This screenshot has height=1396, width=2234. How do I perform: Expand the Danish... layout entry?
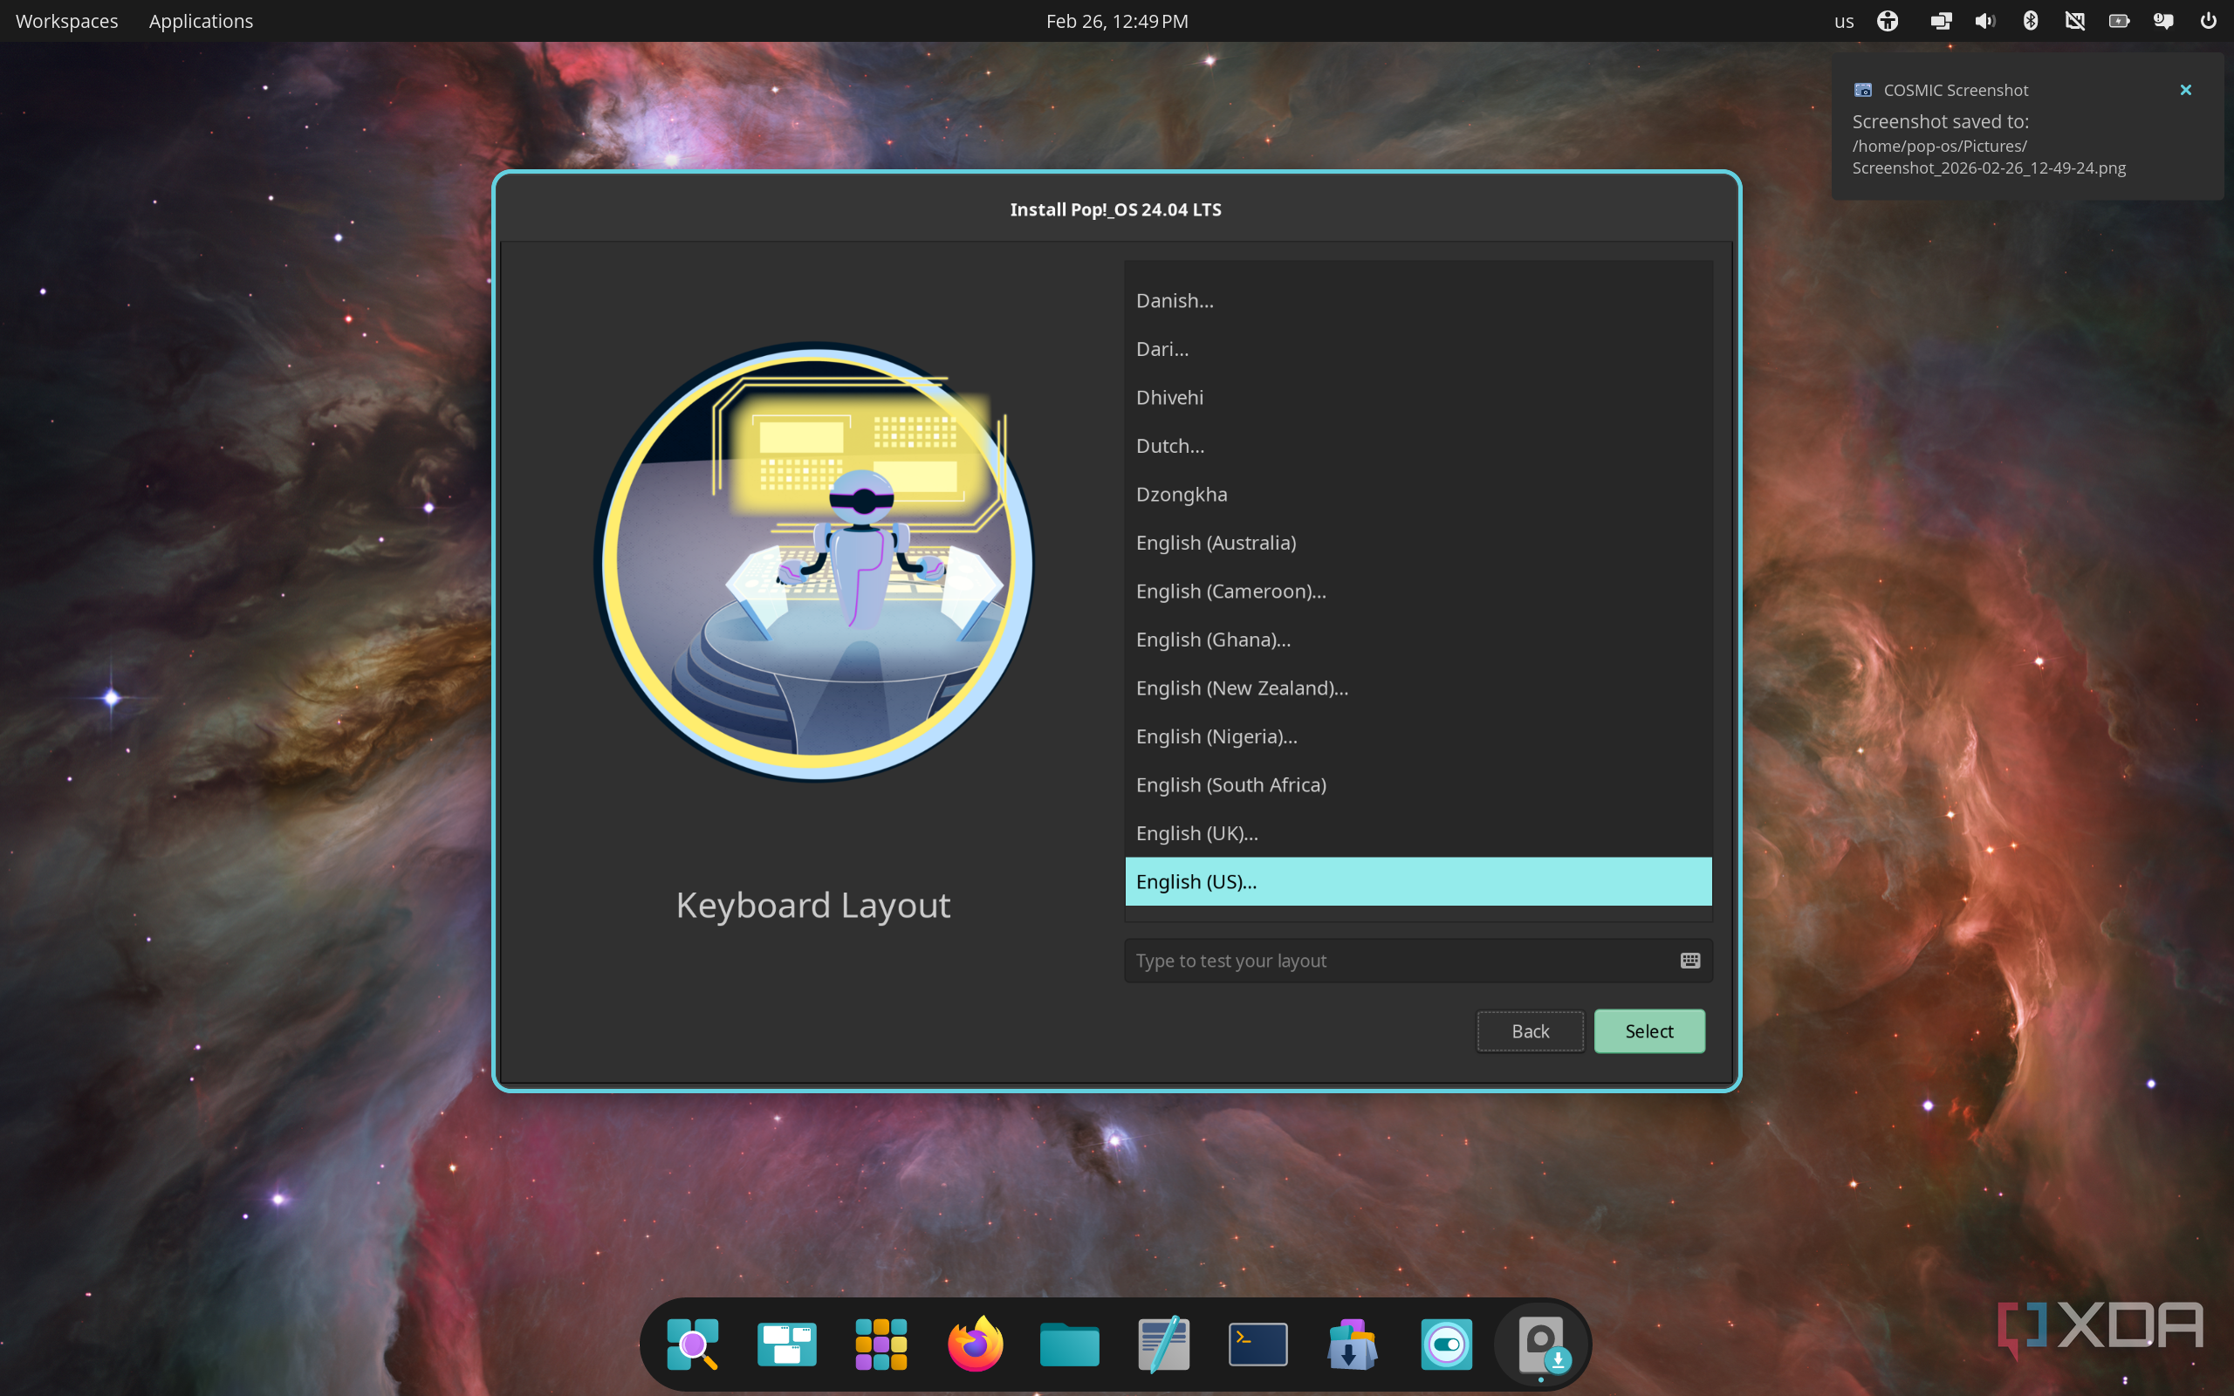[1418, 300]
